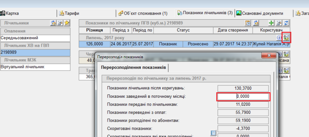Click the wand icon in Лічильники header
Viewport: 309px width, 137px height.
click(x=60, y=23)
